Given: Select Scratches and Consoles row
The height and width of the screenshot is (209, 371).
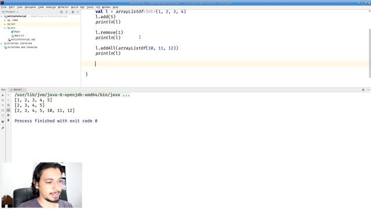Looking at the screenshot, I should click(x=40, y=47).
